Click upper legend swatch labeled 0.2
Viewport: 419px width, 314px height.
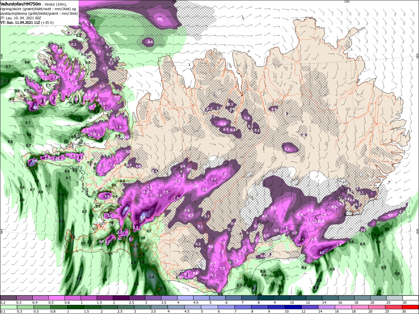[8, 298]
